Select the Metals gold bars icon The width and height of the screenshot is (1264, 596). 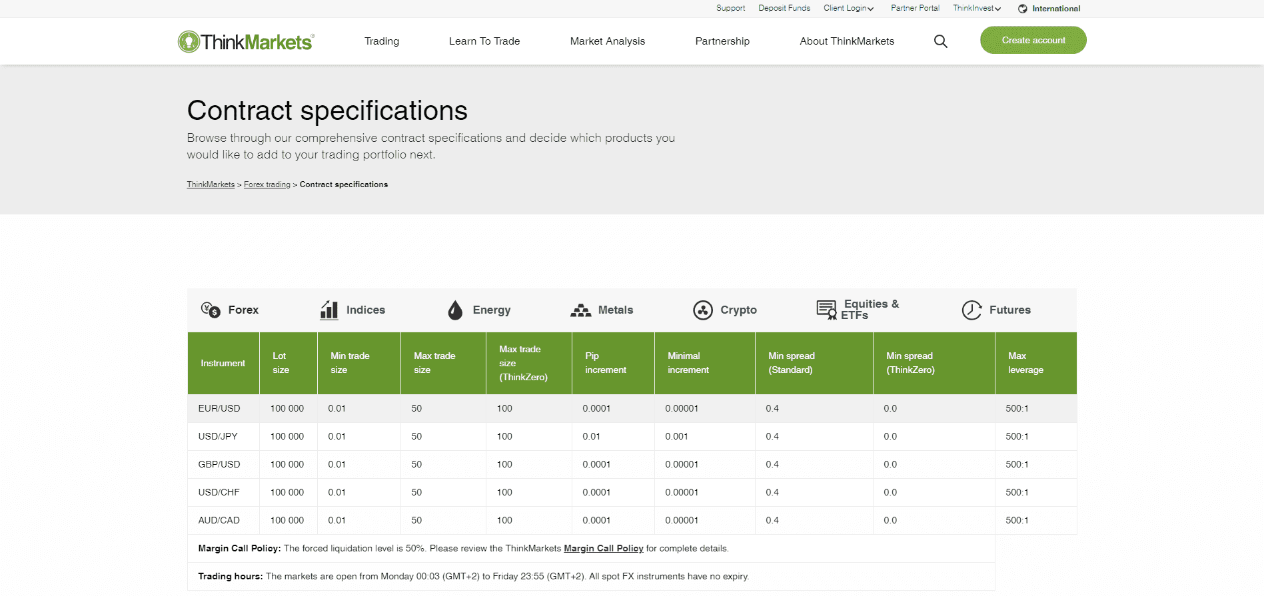pyautogui.click(x=580, y=310)
